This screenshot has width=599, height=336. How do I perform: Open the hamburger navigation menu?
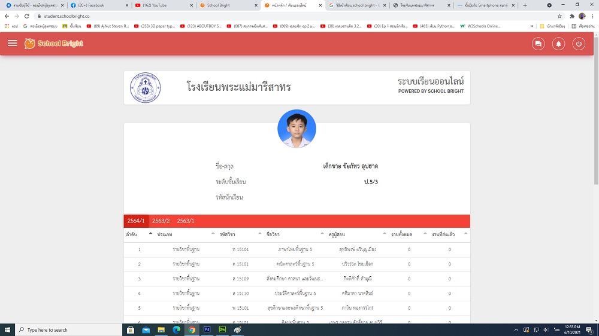click(x=12, y=43)
